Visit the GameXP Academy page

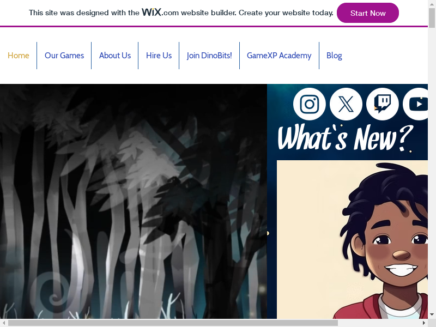pyautogui.click(x=279, y=56)
